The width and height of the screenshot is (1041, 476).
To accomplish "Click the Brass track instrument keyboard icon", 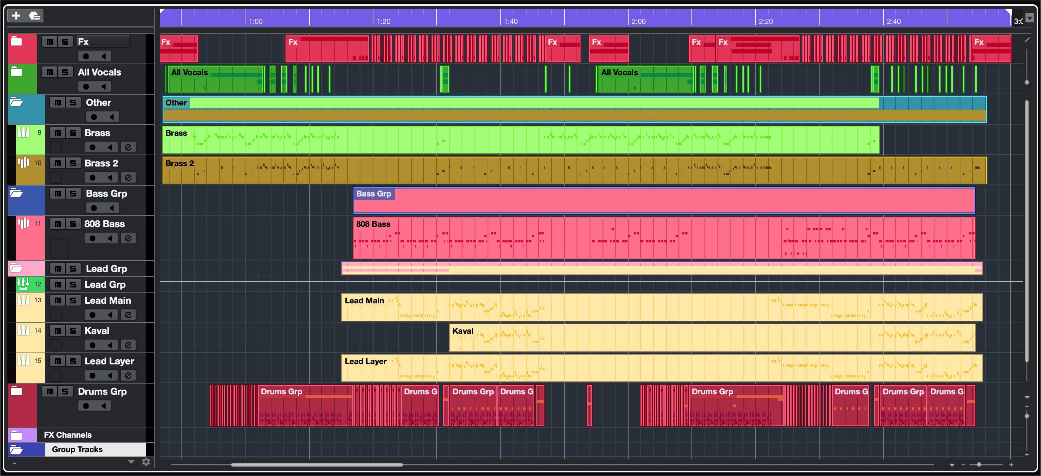I will tap(23, 133).
